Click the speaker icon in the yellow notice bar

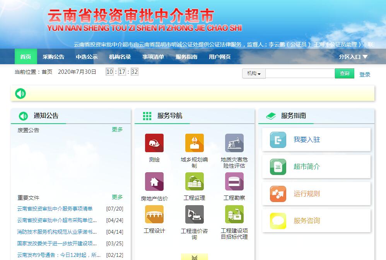20,93
